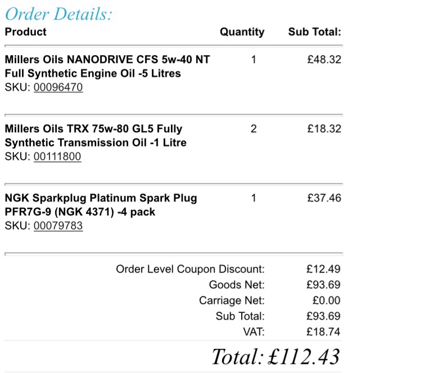Select the Millers Oils TRX product name
The image size is (421, 373).
pos(96,136)
